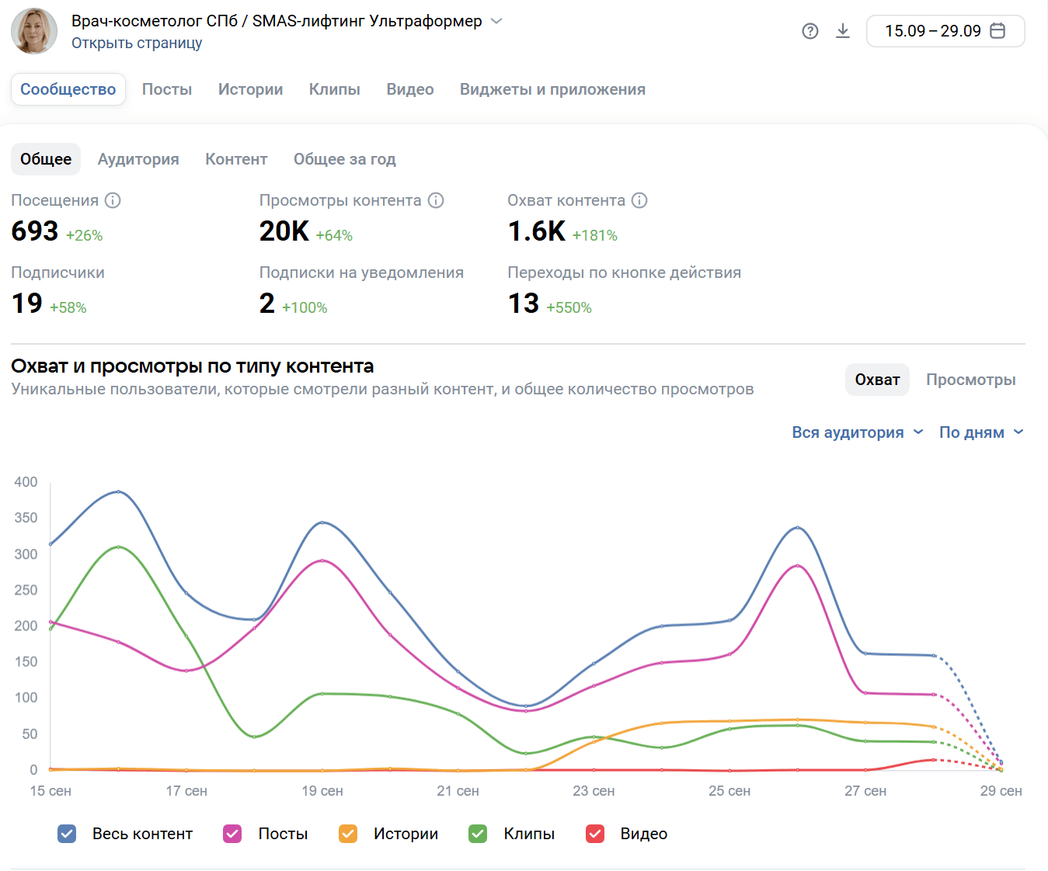Expand the community name dropdown chevron
Screen dimensions: 1048x871
tap(496, 21)
